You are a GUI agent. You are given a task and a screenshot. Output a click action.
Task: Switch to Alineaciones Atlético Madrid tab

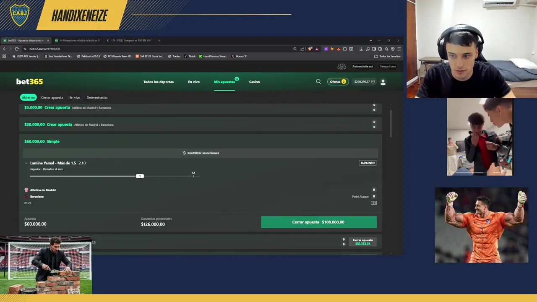[78, 41]
